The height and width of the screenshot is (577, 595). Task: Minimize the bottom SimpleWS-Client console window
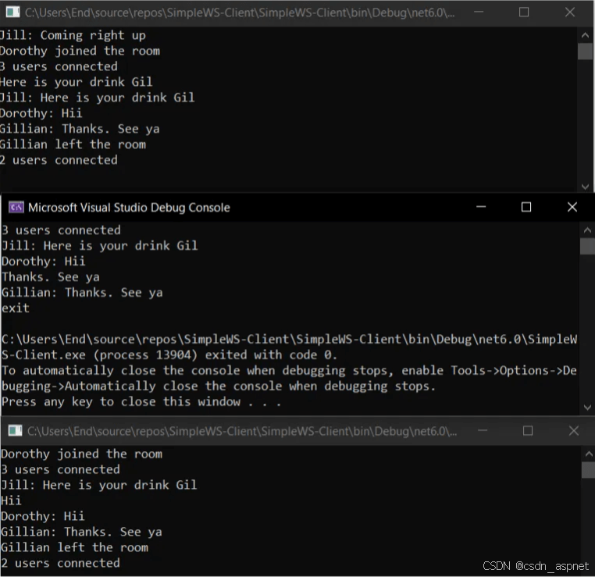(x=483, y=430)
